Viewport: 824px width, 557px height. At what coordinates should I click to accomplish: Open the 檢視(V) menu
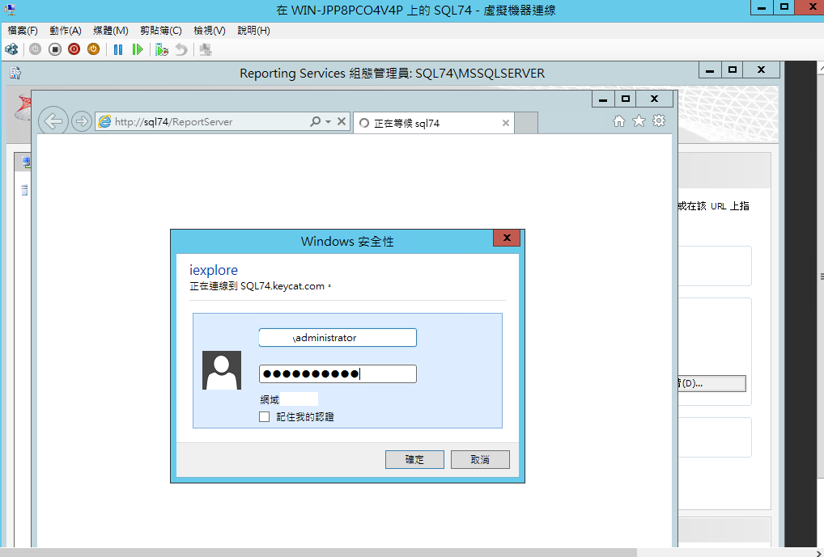pyautogui.click(x=209, y=31)
